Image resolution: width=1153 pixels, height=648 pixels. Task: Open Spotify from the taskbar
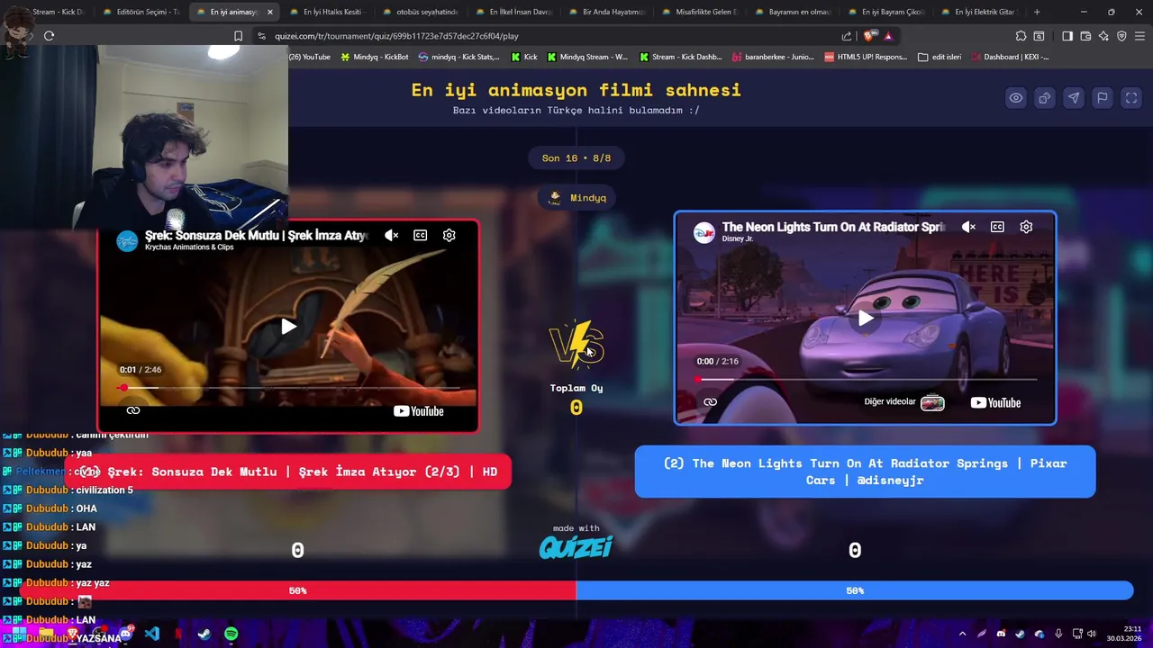232,634
